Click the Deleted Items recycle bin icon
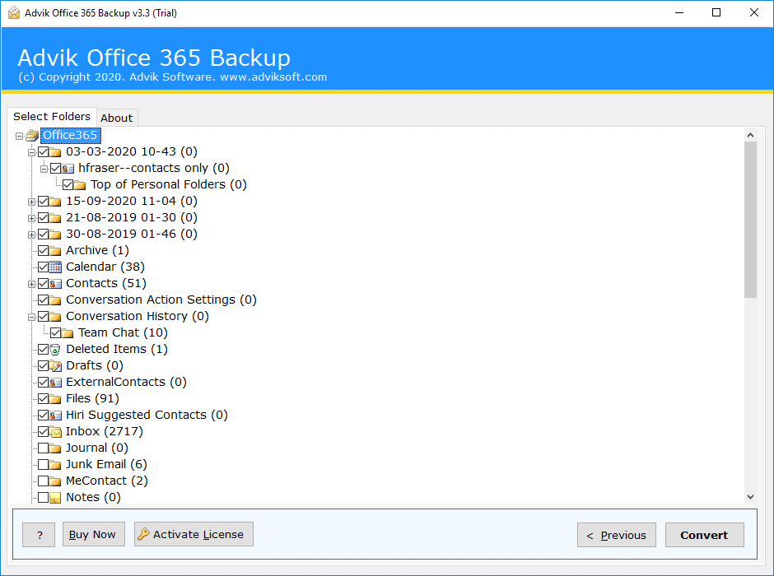 click(x=55, y=350)
